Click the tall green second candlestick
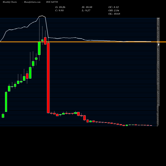The image size is (166, 166). [6, 102]
